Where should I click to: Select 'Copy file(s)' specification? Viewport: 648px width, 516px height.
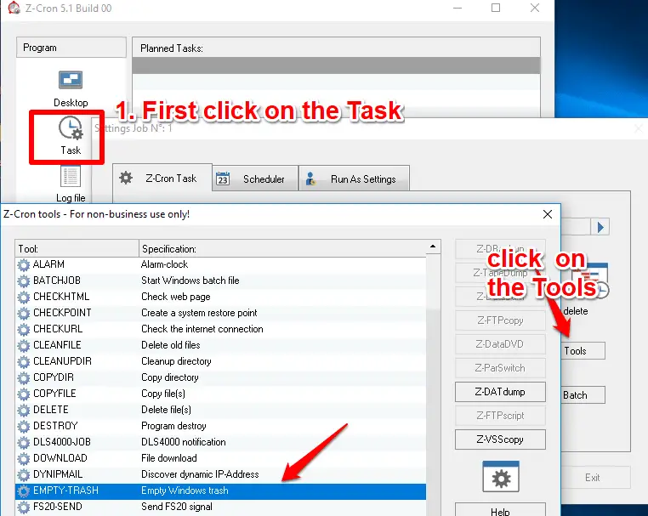[x=163, y=394]
